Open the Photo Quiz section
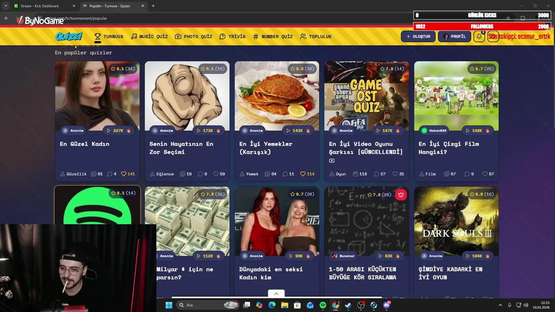 pyautogui.click(x=193, y=36)
